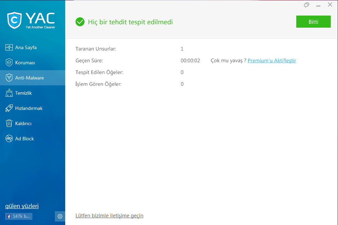
Task: Click the 'Yet Another Cleaner' tagline
Action: coord(41,27)
